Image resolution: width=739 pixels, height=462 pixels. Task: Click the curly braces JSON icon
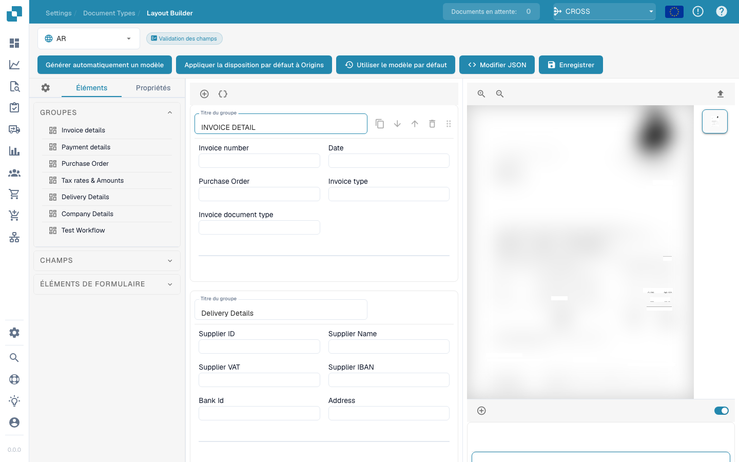point(223,94)
